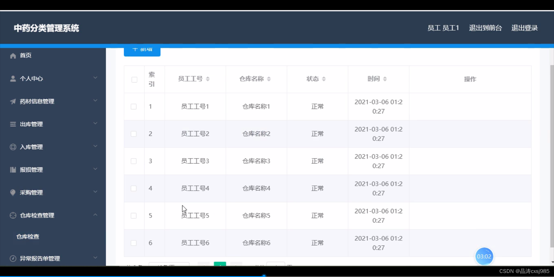
Task: Select the circular icon next to 入库管理
Action: 13,147
